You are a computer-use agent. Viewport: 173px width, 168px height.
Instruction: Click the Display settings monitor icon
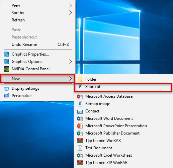click(x=6, y=88)
